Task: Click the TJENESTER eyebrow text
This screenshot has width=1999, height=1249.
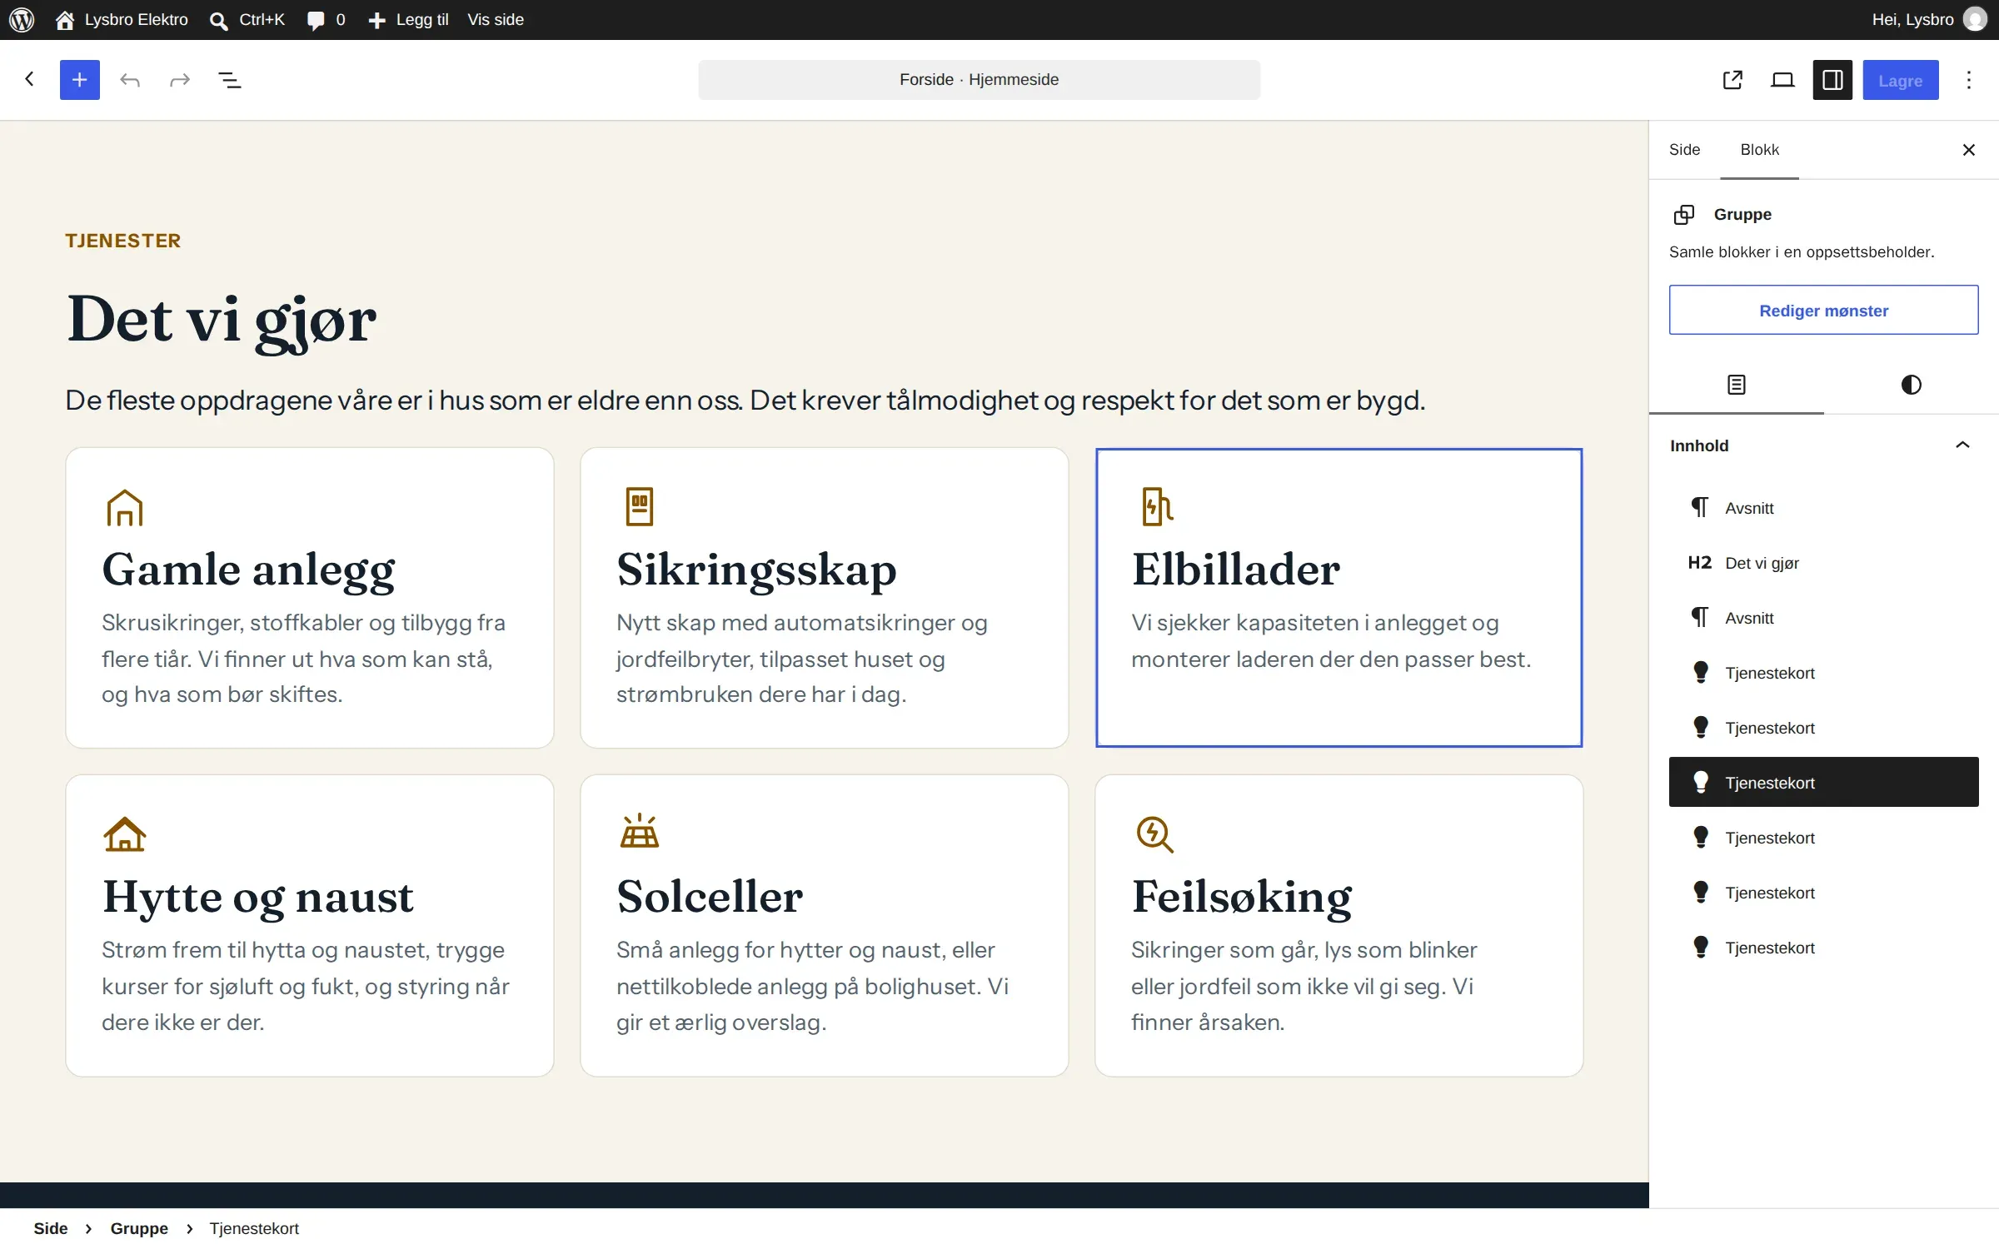Action: tap(123, 241)
